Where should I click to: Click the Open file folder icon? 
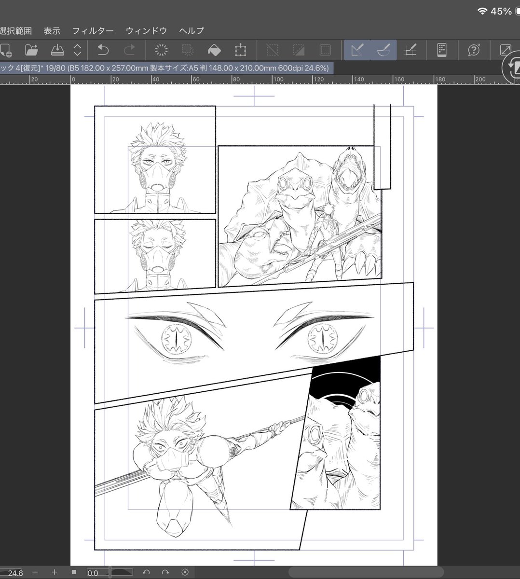31,50
